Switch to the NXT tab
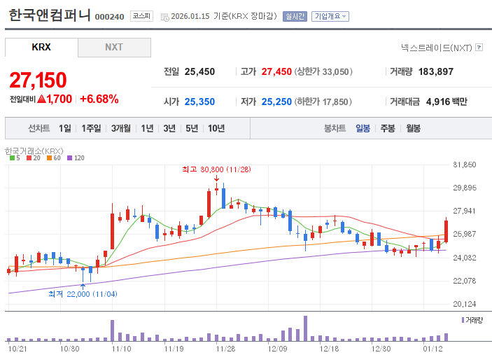Screen dimensions: 492x355 tap(114, 48)
